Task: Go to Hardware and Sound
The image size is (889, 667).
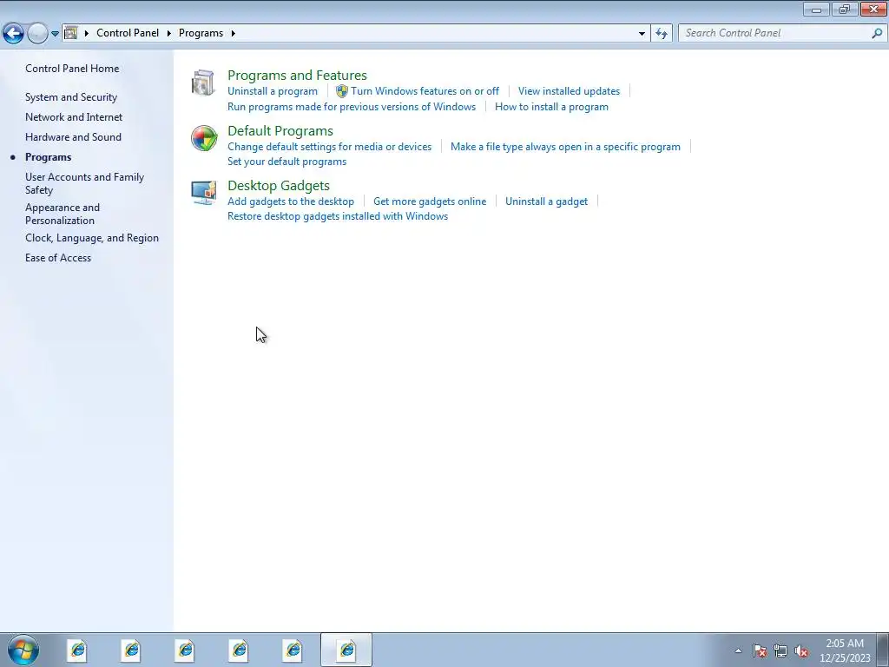Action: coord(73,137)
